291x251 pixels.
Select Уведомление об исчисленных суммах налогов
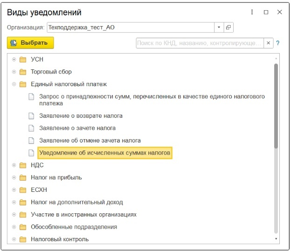pyautogui.click(x=105, y=153)
